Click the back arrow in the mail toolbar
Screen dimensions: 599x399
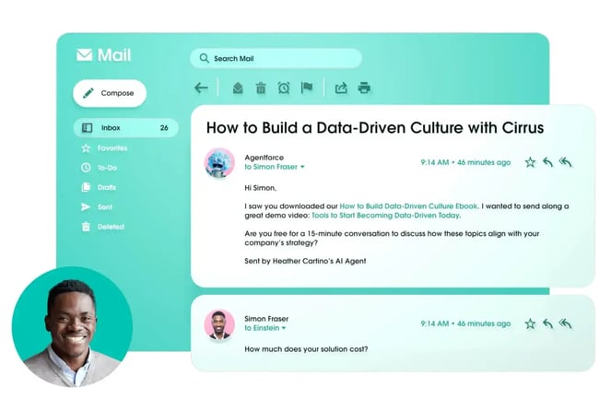[x=201, y=88]
